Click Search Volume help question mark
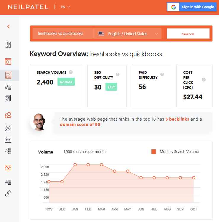219x222 pixels. click(x=71, y=72)
